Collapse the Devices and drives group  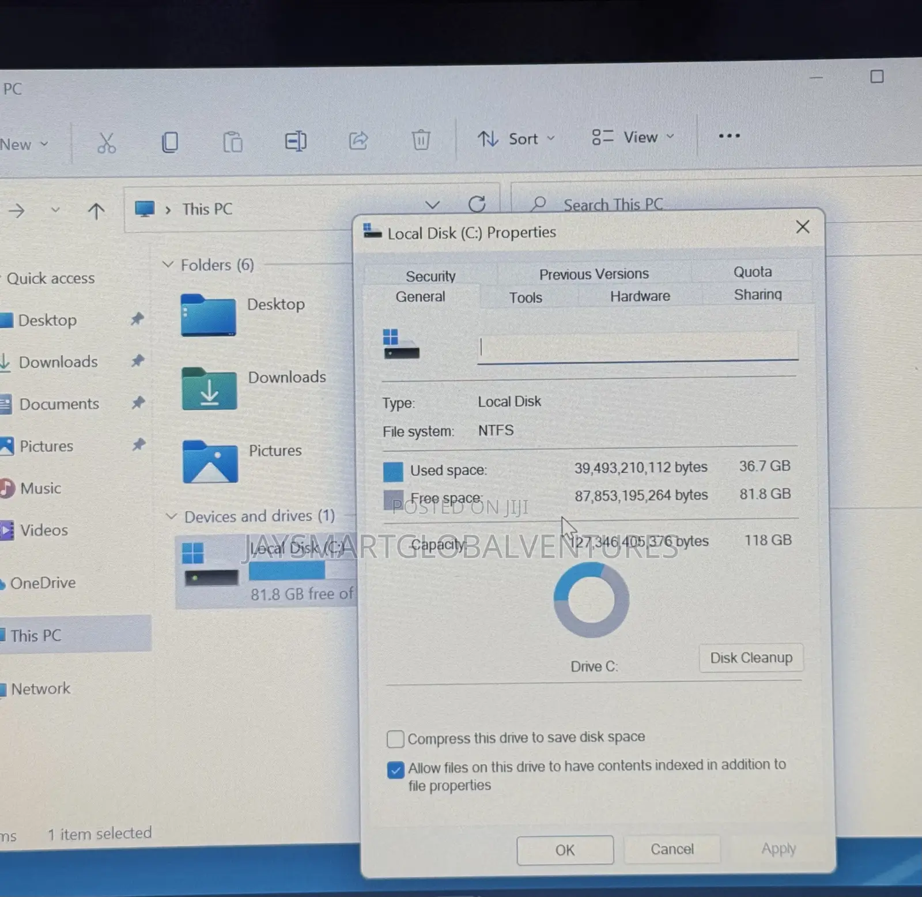[x=171, y=516]
